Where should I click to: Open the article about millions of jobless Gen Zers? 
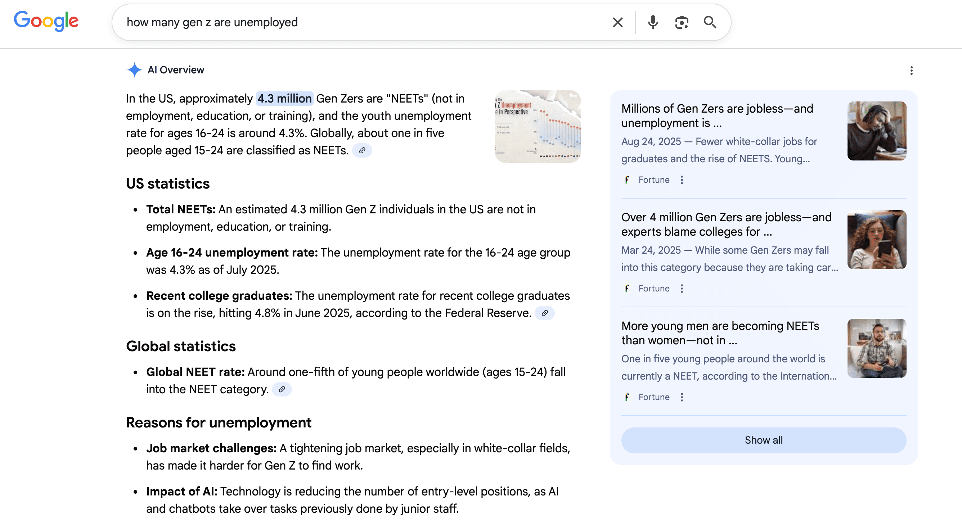717,116
